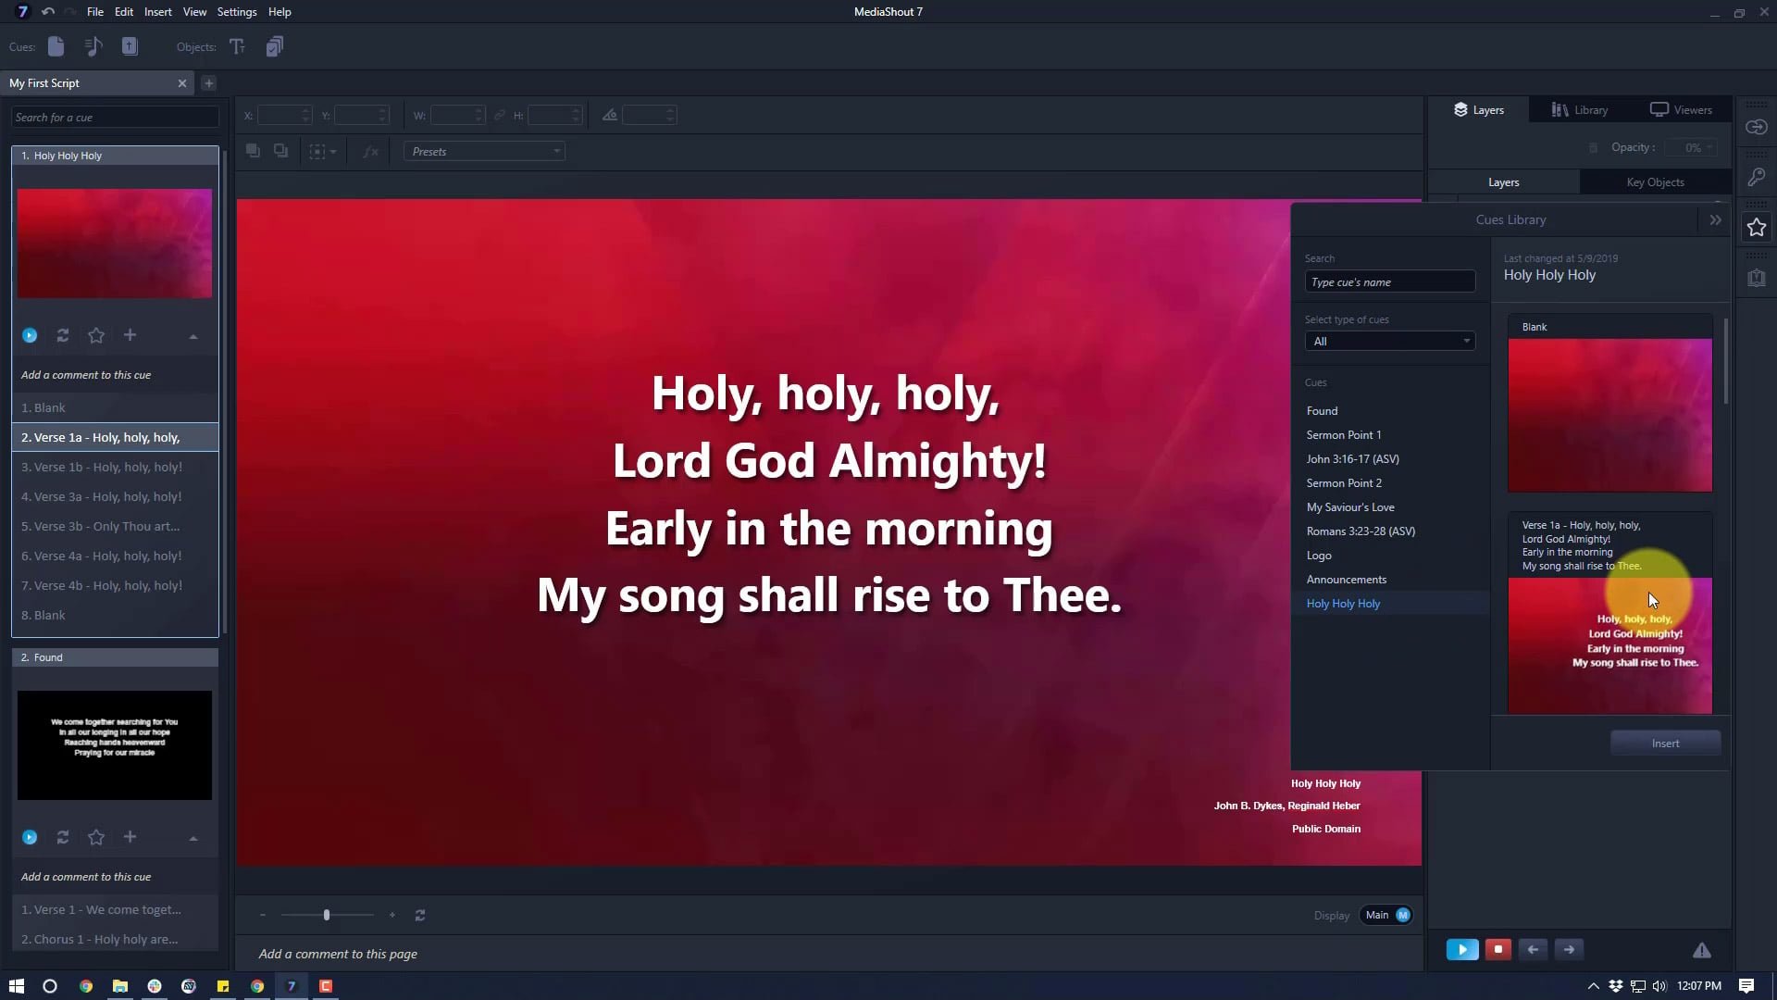The width and height of the screenshot is (1777, 1000).
Task: Open the Presets dropdown
Action: (484, 151)
